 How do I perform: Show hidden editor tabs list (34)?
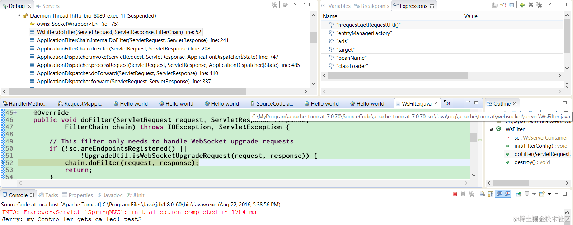click(x=447, y=103)
